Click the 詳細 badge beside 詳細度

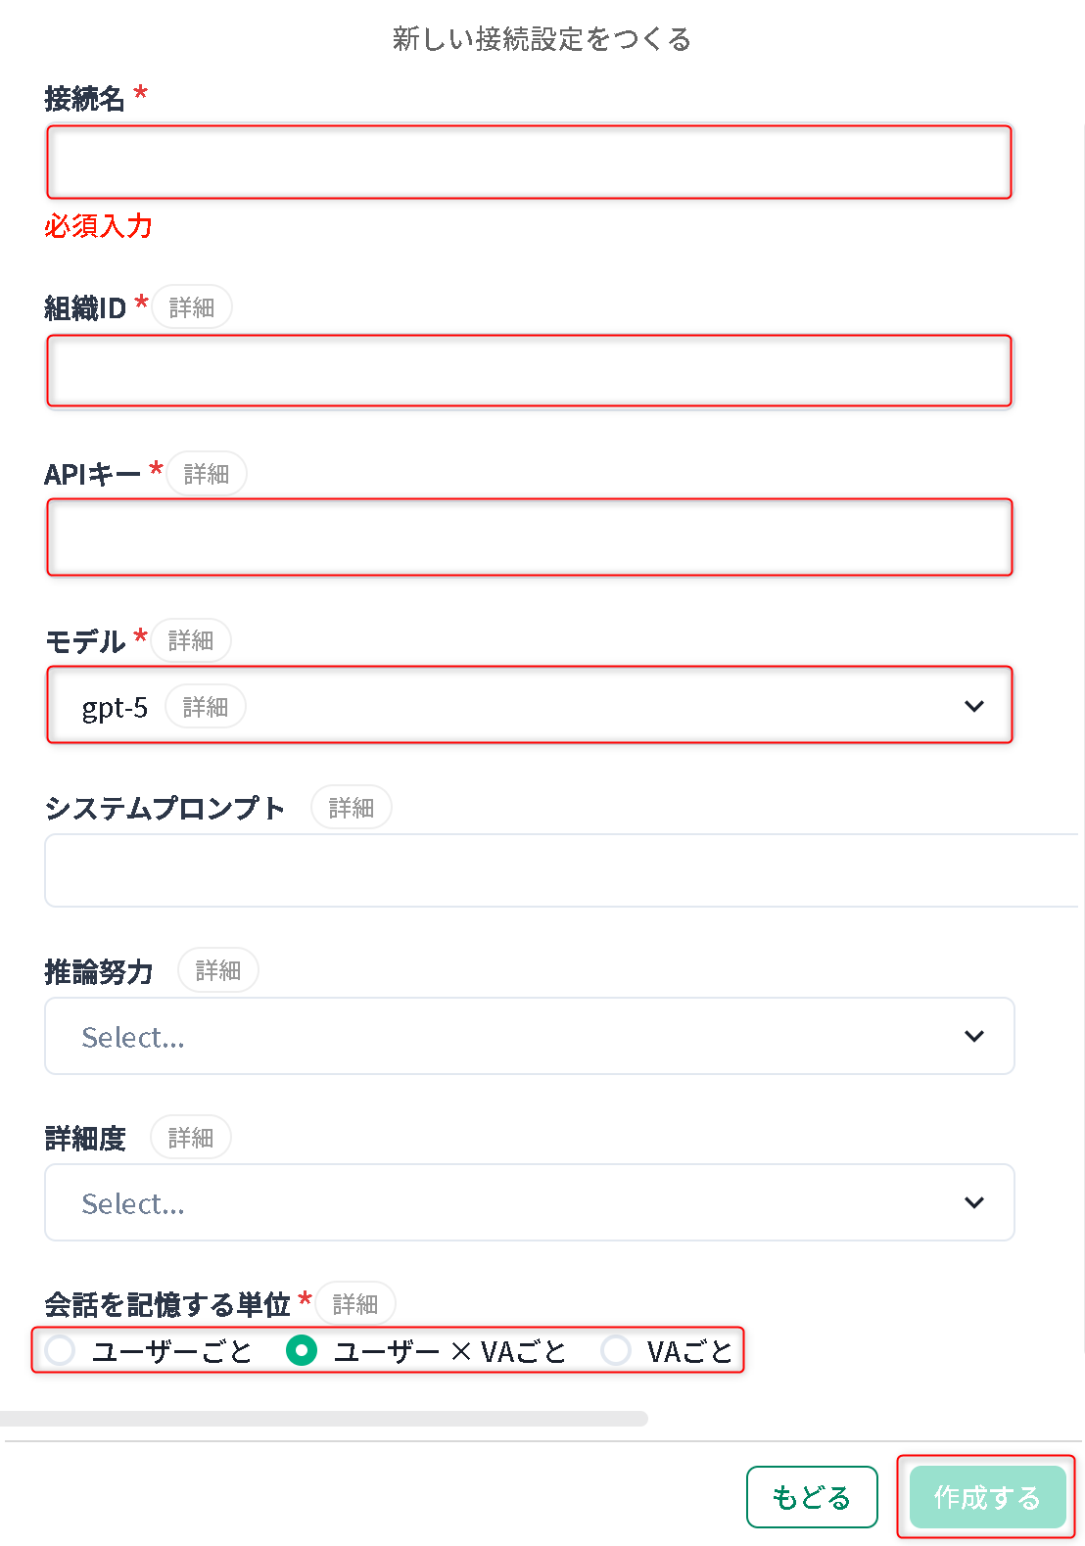[x=191, y=1138]
